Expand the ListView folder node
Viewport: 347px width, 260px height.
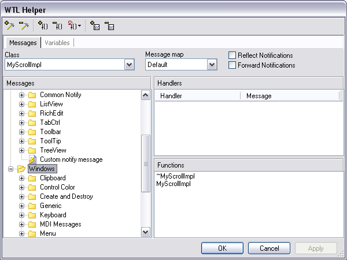click(x=22, y=104)
